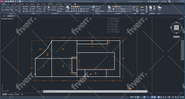Click the Array tool
This screenshot has width=185, height=99.
point(39,11)
